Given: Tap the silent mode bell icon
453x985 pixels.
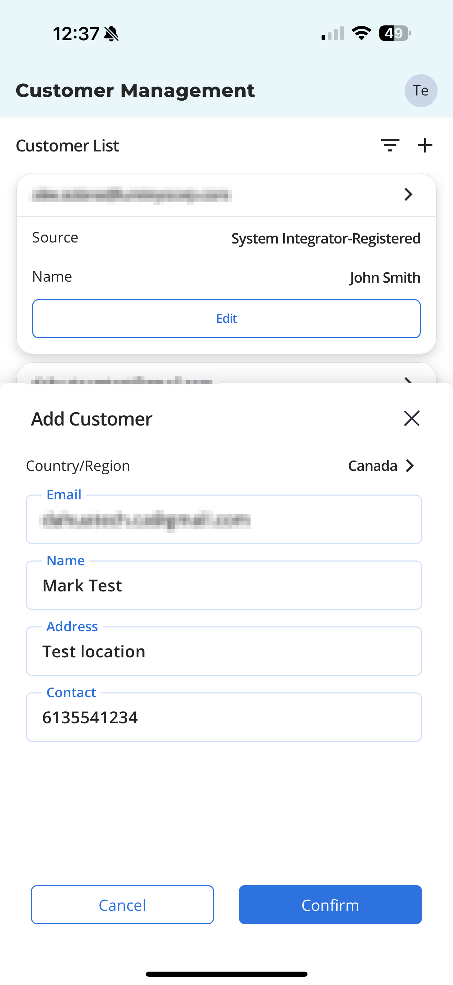Looking at the screenshot, I should coord(112,34).
